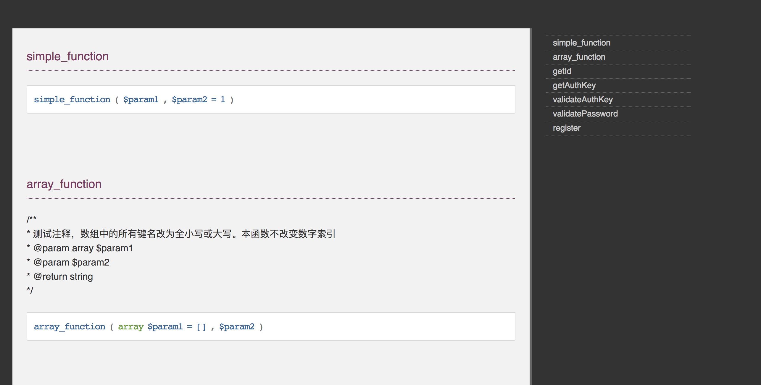Jump to getId sidebar entry

[x=562, y=71]
